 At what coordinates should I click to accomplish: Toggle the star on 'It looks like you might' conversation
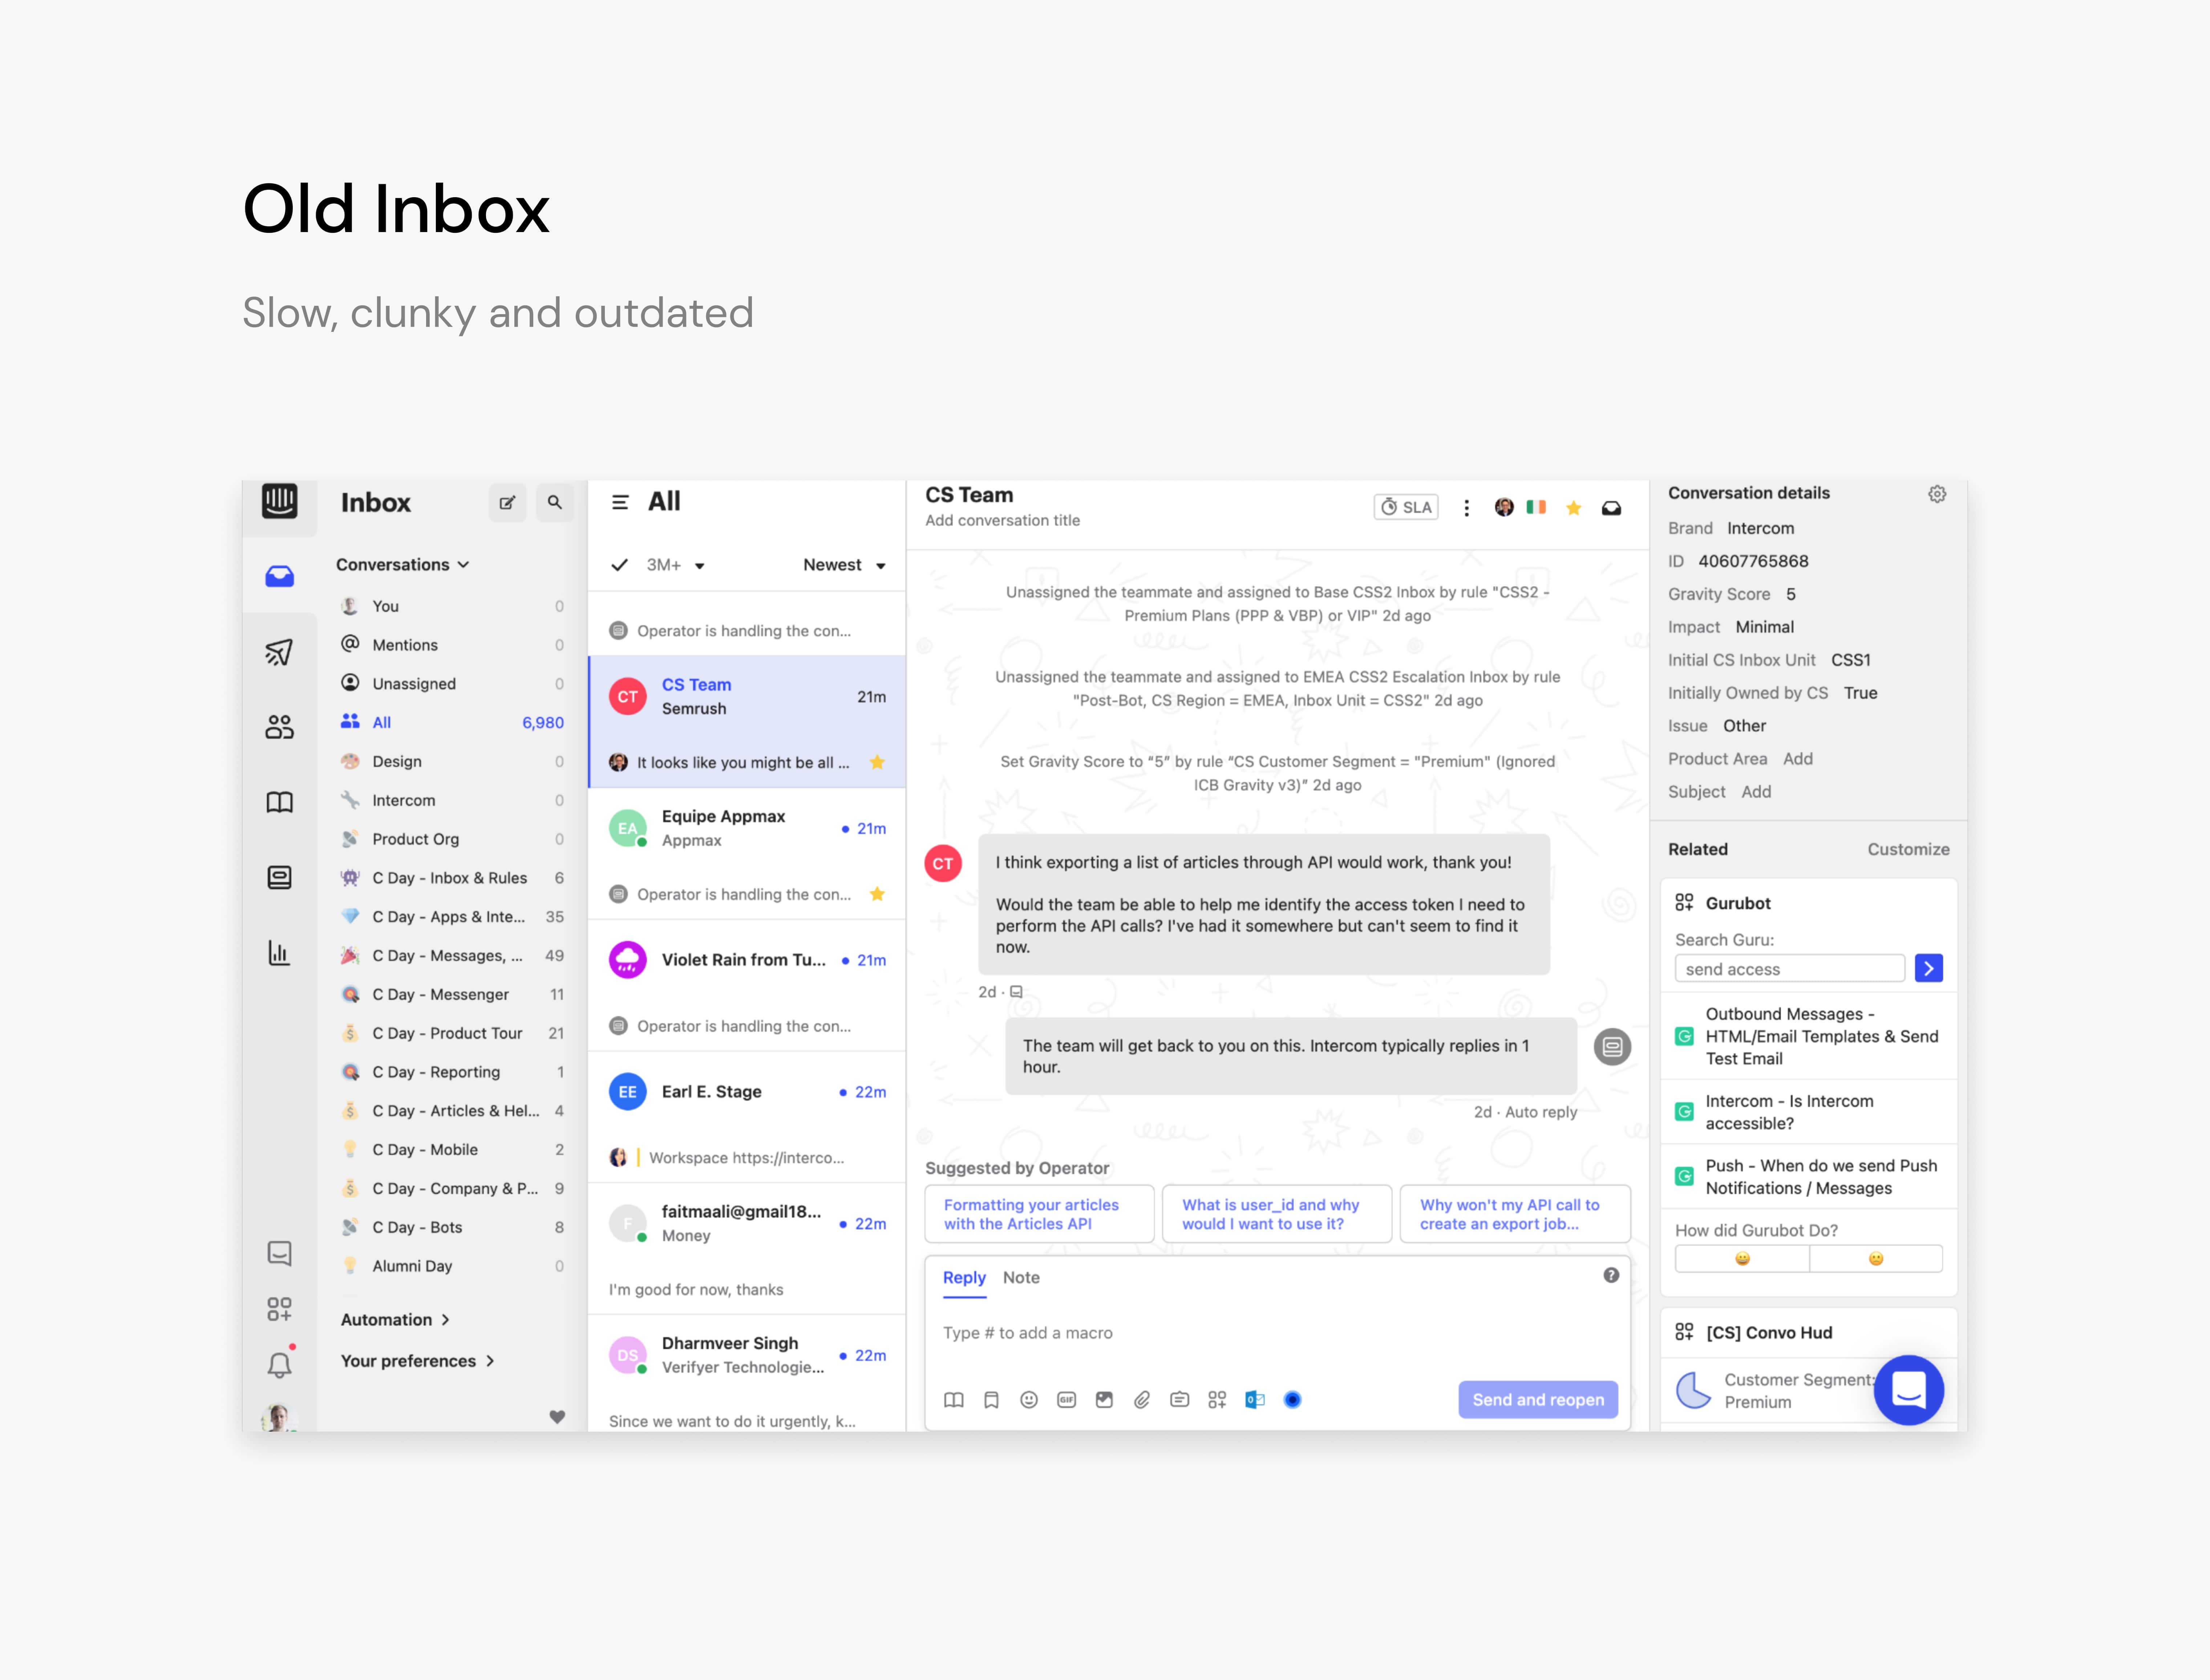pyautogui.click(x=877, y=762)
